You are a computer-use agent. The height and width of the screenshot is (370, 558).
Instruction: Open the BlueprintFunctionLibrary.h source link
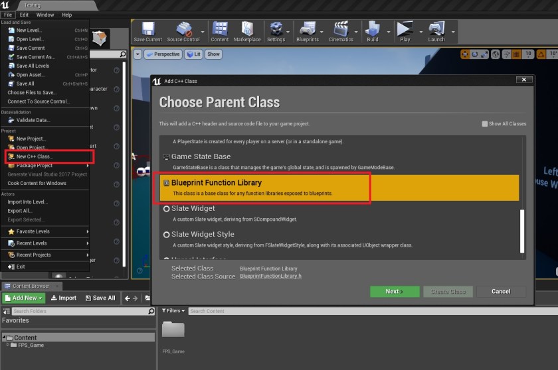coord(270,276)
